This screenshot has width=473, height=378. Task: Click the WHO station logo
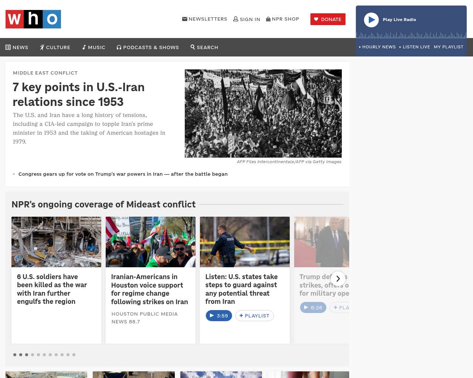(x=33, y=19)
